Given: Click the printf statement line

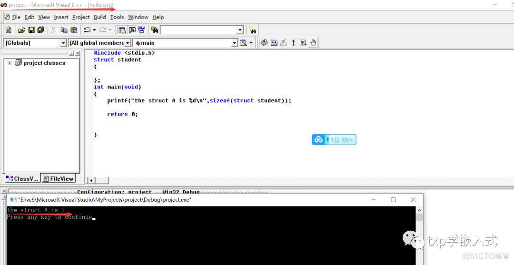Looking at the screenshot, I should pyautogui.click(x=199, y=100).
